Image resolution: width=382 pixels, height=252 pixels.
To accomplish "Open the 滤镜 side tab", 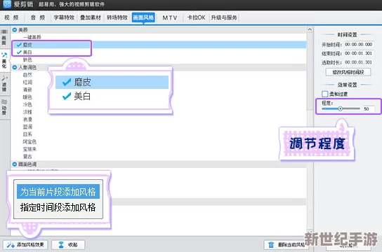I will (4, 84).
